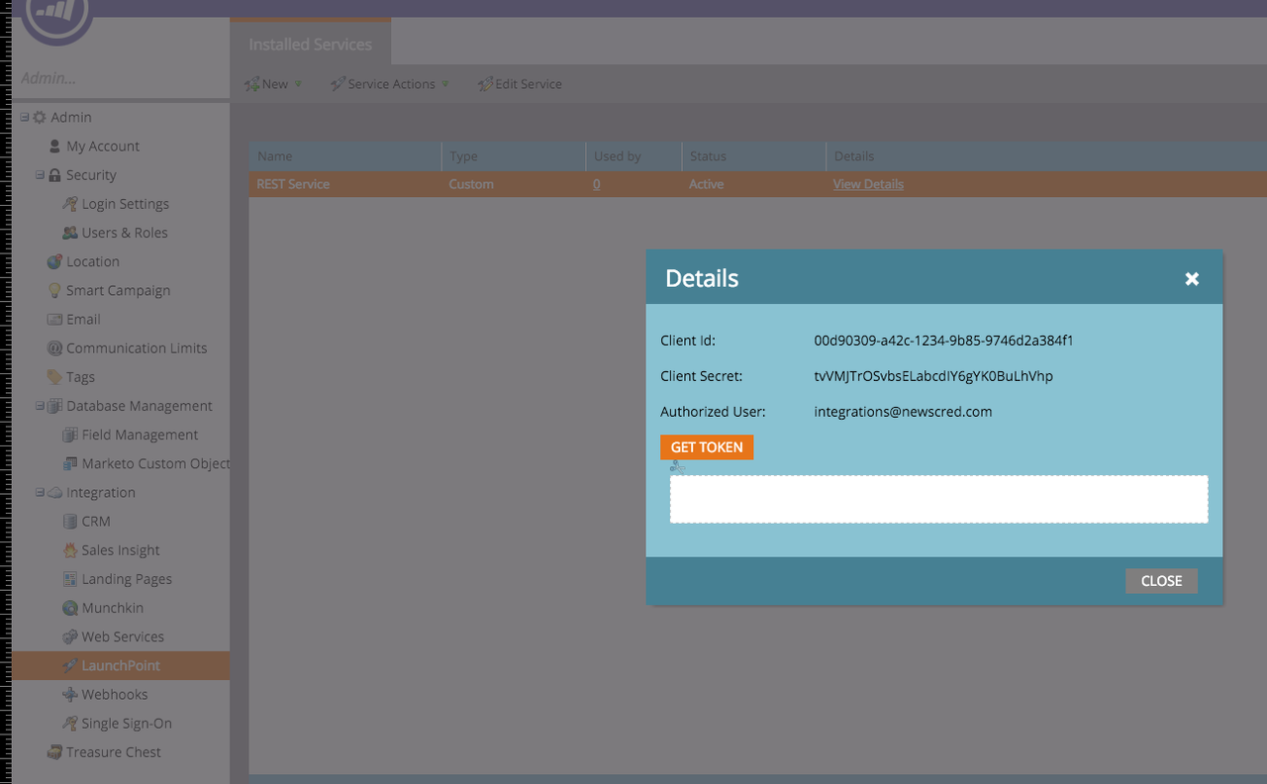Switch to the Installed Services tab
This screenshot has width=1267, height=784.
click(310, 44)
